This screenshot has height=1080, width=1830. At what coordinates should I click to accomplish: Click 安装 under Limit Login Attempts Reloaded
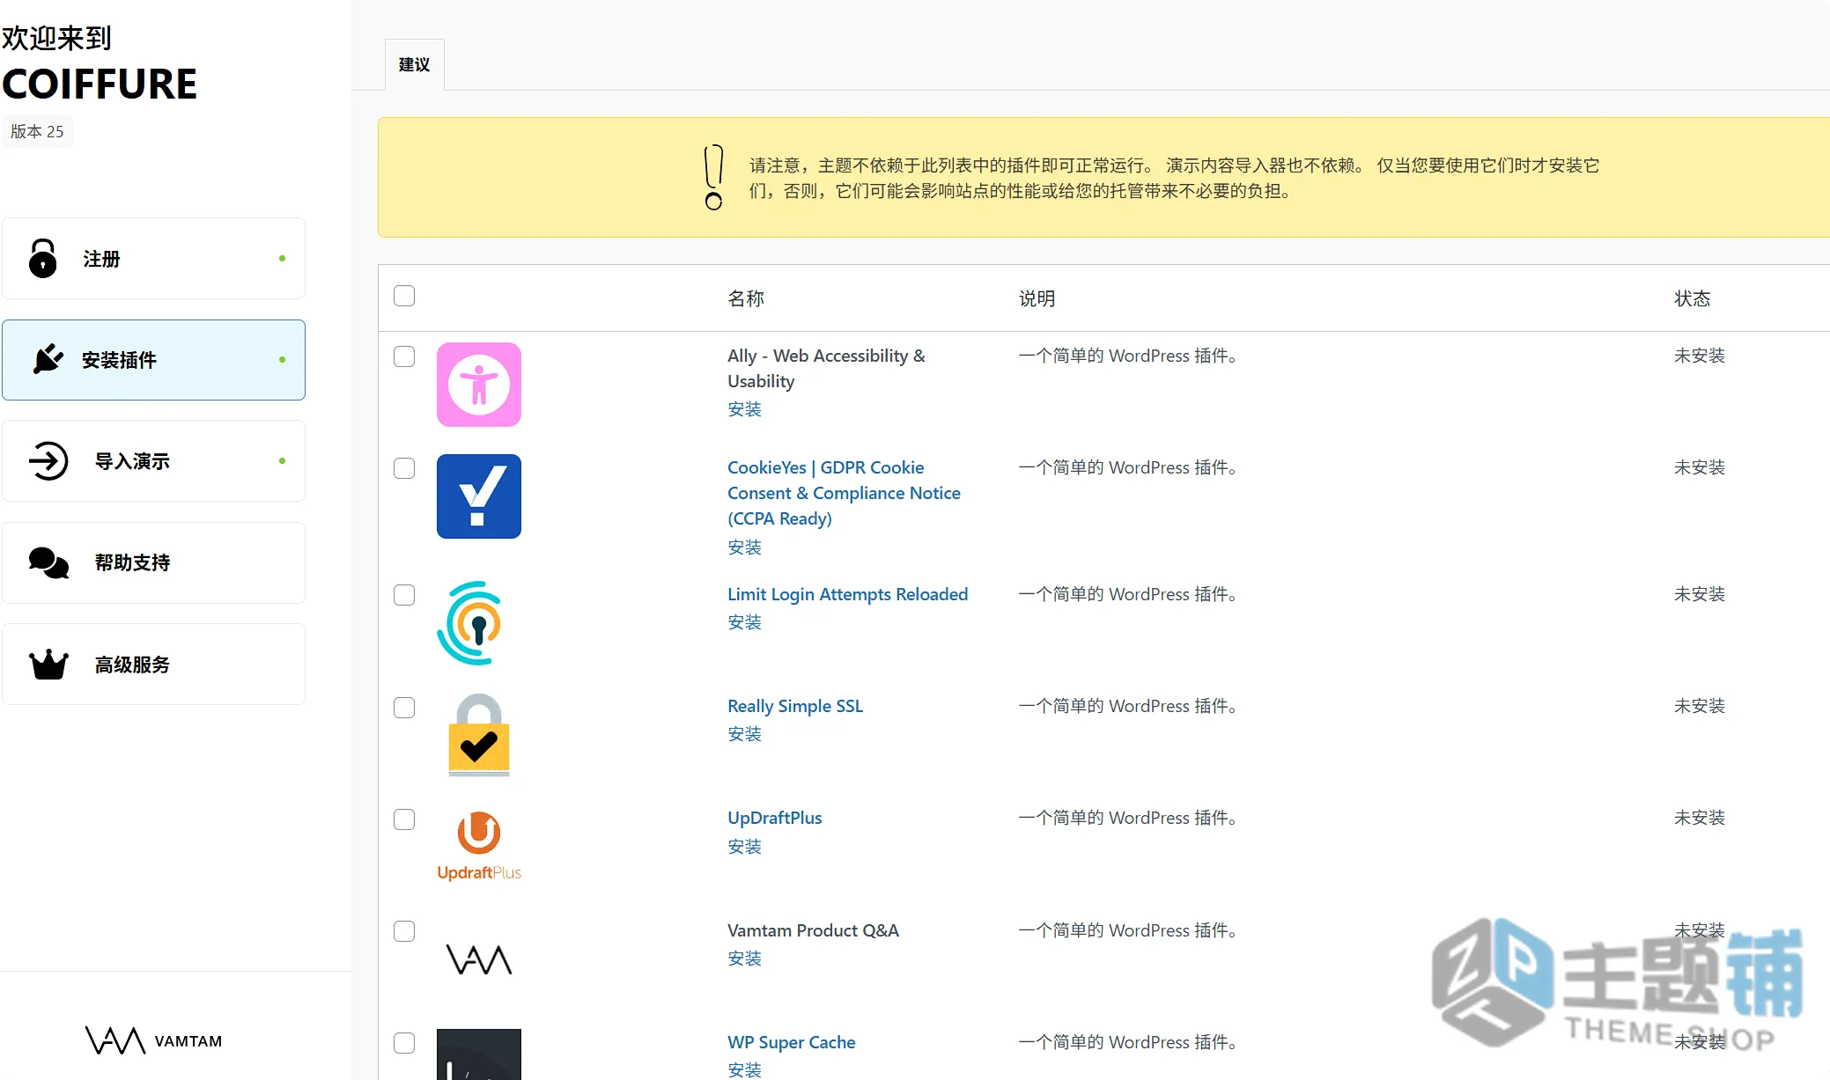[x=744, y=622]
